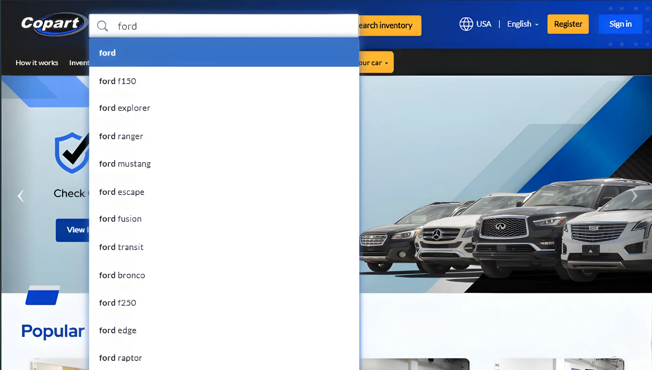Choose 'ford fusion' suggestion
This screenshot has height=370, width=652.
pos(224,219)
